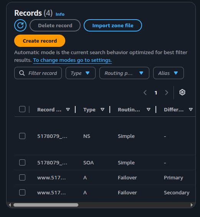
Task: Open the Routing policy filter dropdown
Action: [x=124, y=73]
